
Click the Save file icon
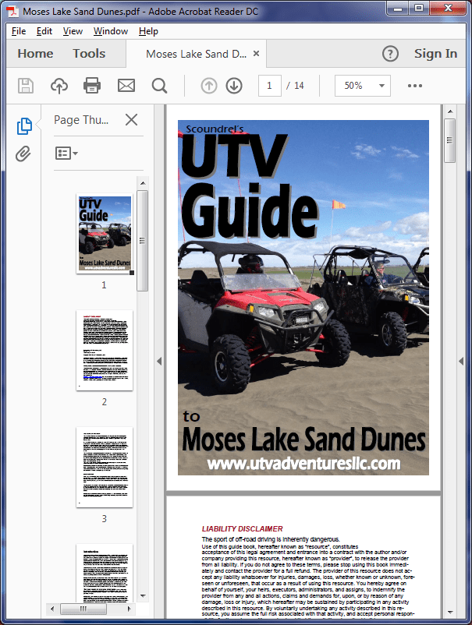[26, 86]
